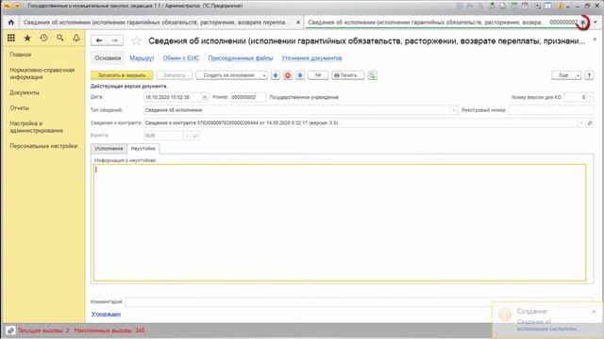Open the report icon after Печать
This screenshot has width=604, height=339.
click(372, 75)
